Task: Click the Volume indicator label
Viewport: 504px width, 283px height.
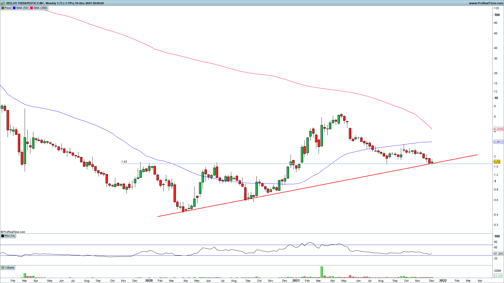Action: [9, 268]
